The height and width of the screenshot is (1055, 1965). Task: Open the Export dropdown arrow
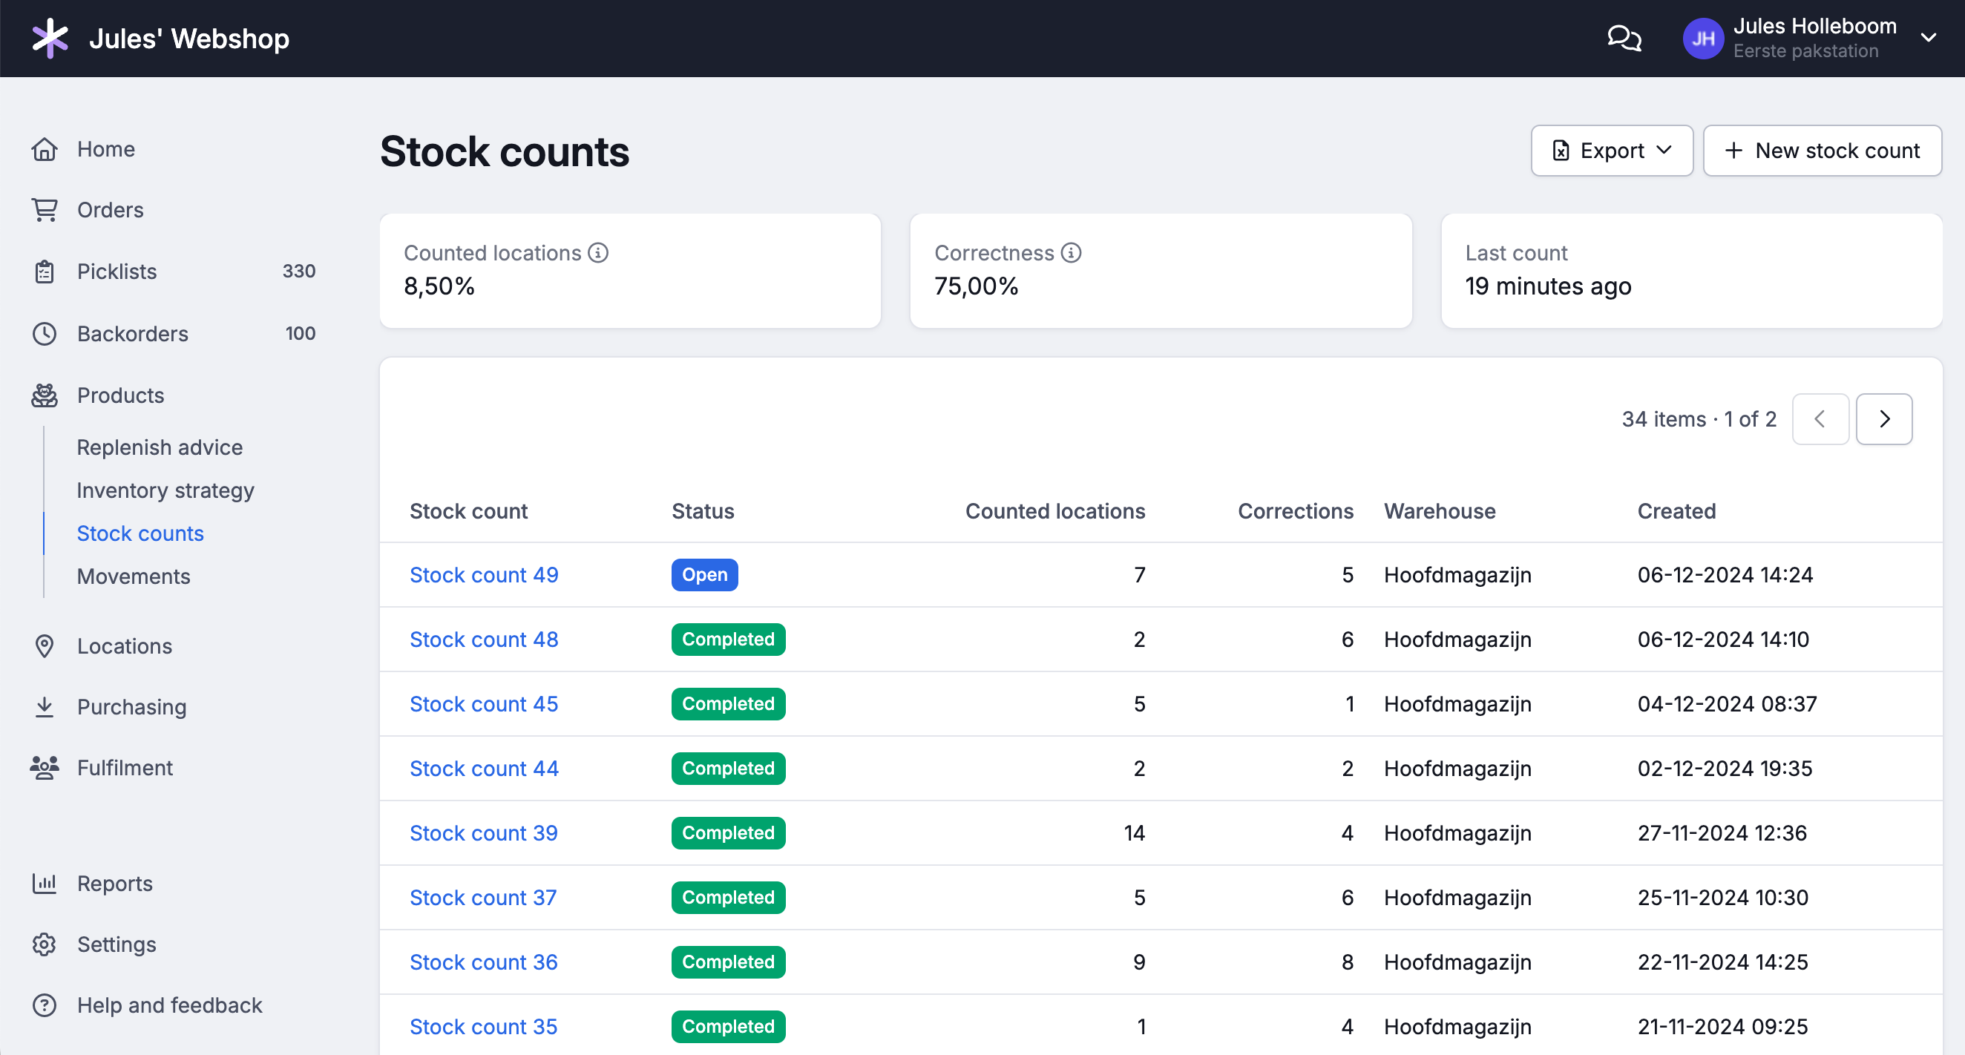[1664, 151]
